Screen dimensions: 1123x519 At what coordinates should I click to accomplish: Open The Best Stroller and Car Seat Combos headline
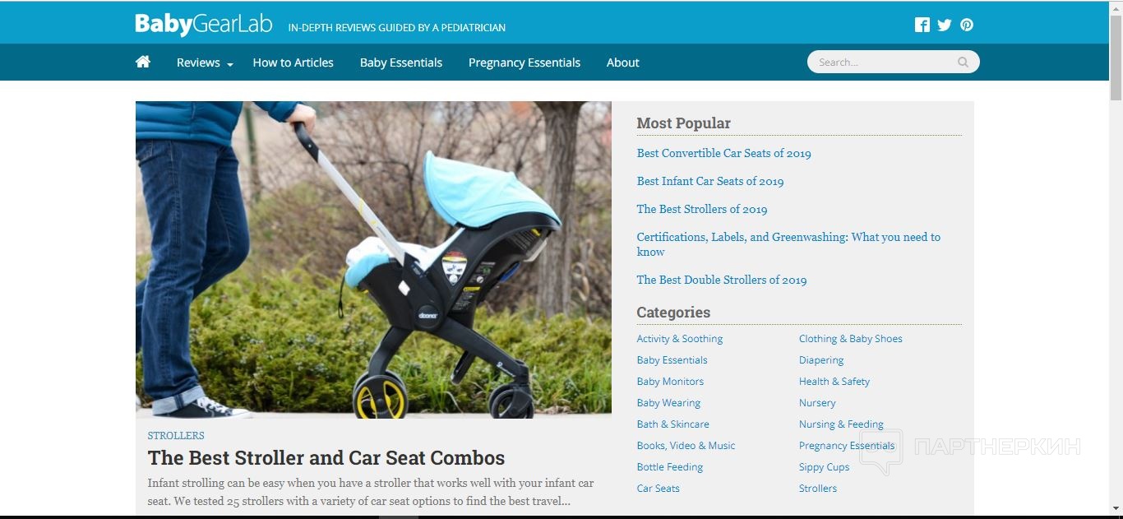(326, 458)
